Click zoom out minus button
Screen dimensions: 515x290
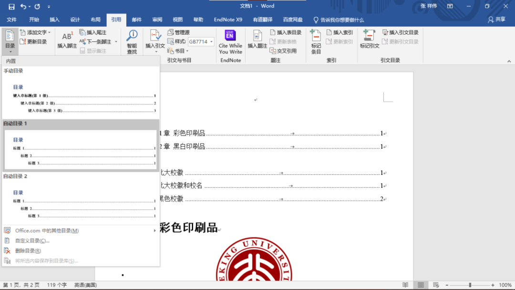click(x=447, y=285)
